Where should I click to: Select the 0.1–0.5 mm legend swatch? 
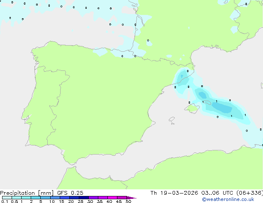[7, 198]
